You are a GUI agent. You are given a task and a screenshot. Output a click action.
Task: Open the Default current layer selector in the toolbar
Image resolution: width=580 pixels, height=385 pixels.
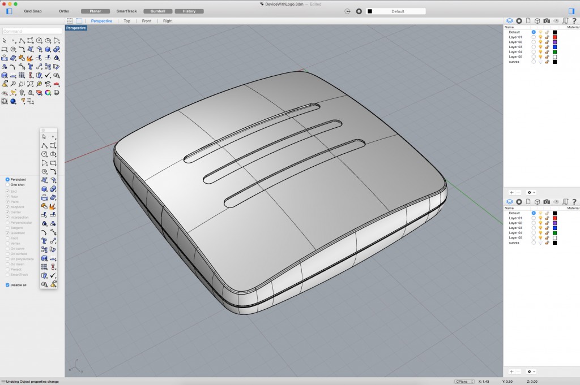tap(395, 11)
